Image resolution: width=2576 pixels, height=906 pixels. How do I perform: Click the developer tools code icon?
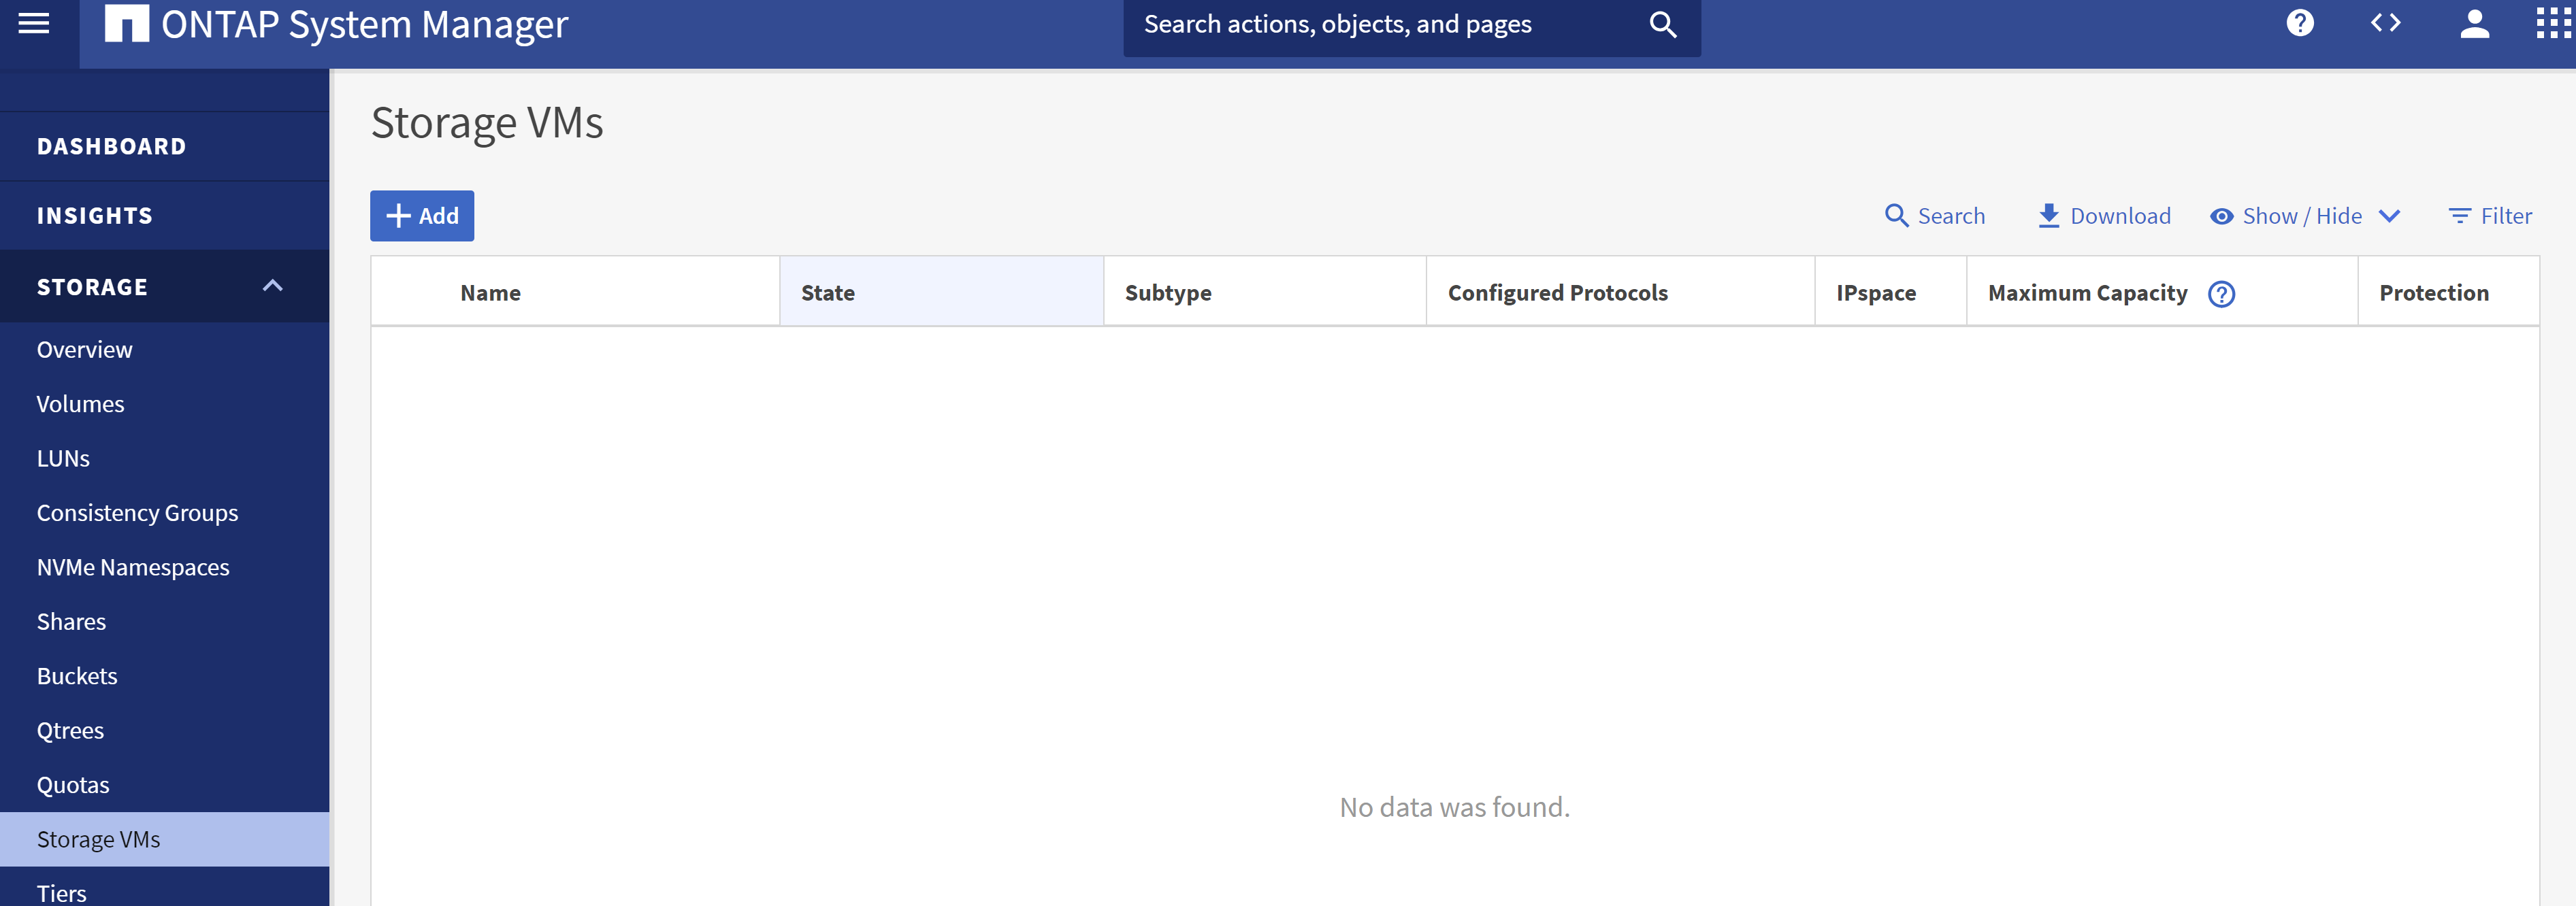coord(2385,23)
